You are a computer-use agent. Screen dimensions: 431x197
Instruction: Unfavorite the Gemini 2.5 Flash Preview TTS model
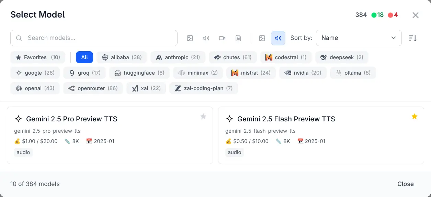415,117
